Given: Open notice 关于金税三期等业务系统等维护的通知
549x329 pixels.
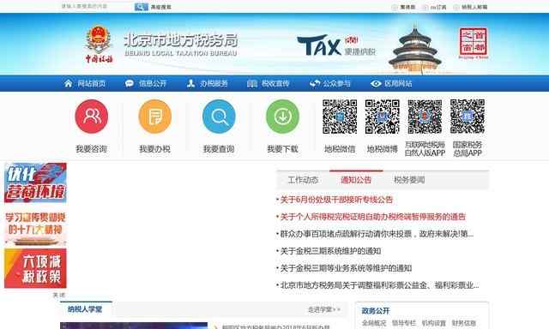Looking at the screenshot, I should [346, 268].
